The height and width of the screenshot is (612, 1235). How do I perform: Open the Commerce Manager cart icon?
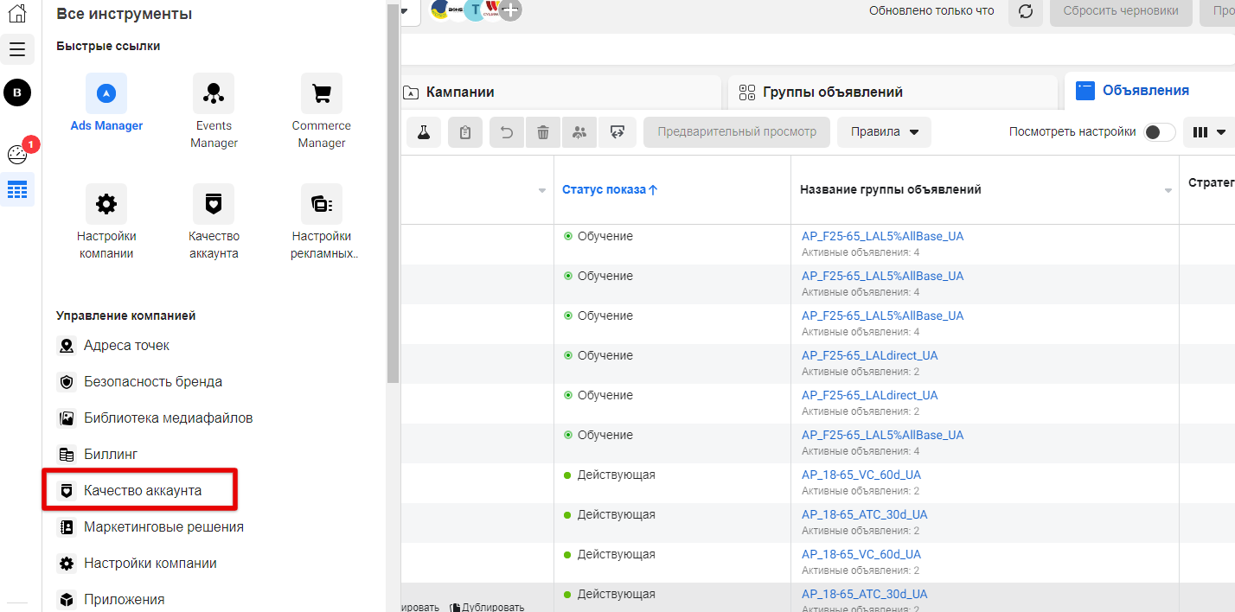click(321, 93)
